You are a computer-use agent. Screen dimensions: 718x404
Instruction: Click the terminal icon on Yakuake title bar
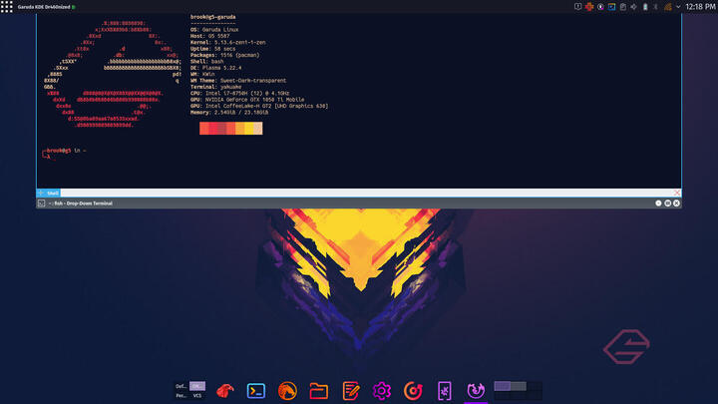tap(42, 202)
